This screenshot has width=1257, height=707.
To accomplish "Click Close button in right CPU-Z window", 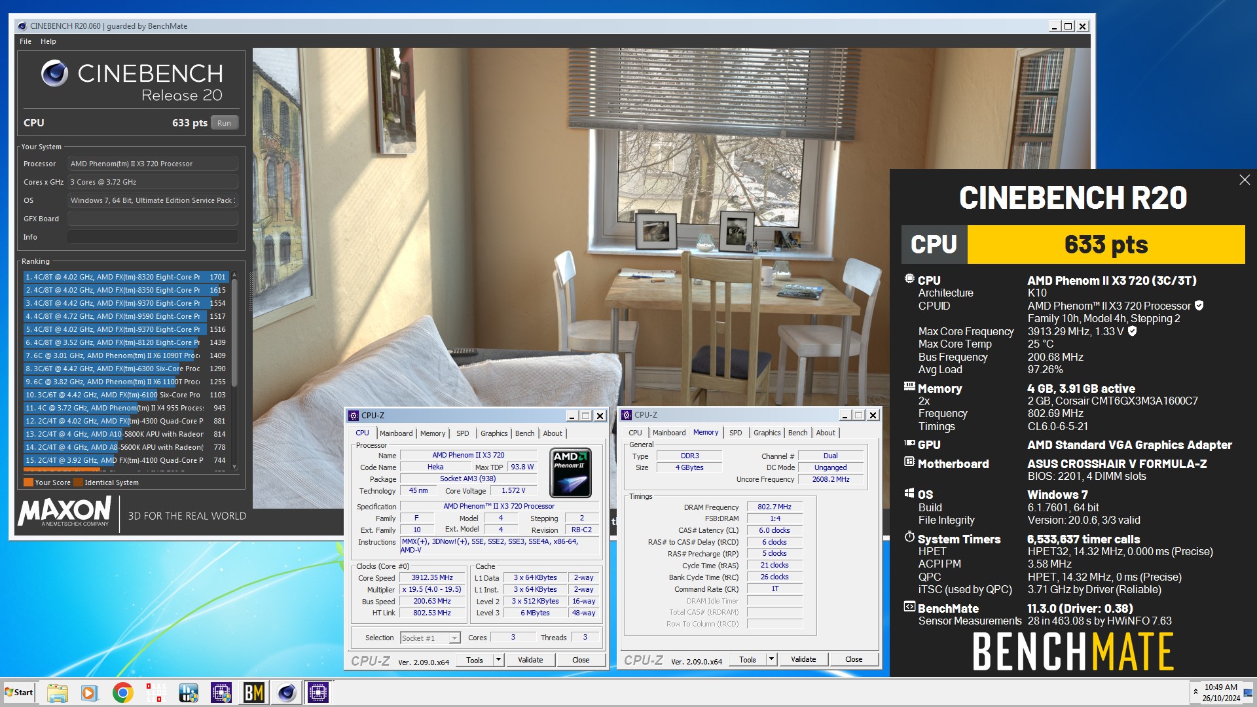I will tap(854, 659).
